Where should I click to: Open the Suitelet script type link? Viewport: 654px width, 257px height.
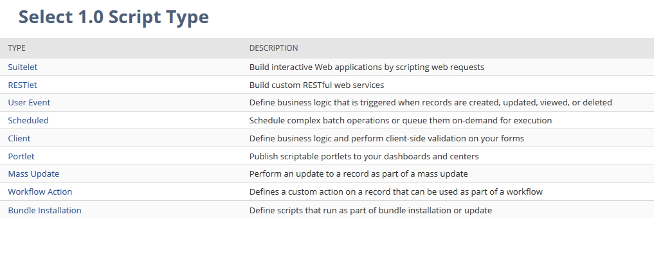(23, 67)
